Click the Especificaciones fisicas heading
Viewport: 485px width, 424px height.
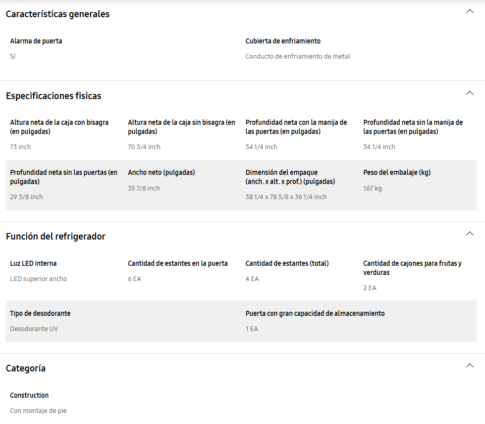tap(53, 96)
